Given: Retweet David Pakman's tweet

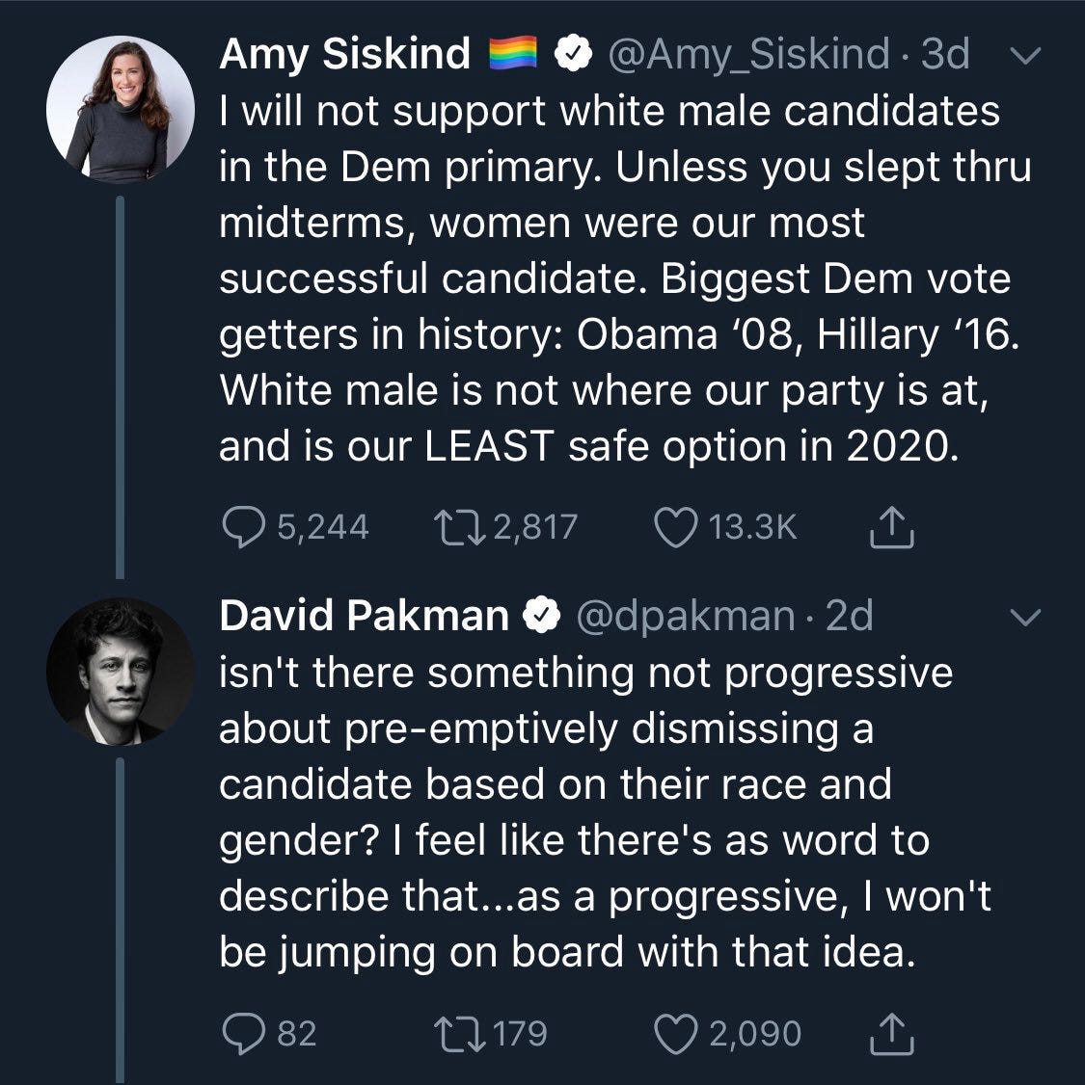Looking at the screenshot, I should pyautogui.click(x=459, y=1033).
